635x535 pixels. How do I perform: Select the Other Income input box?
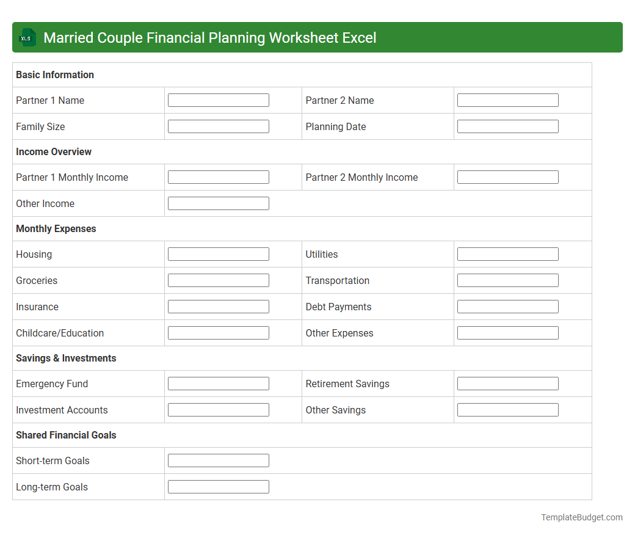click(x=218, y=203)
